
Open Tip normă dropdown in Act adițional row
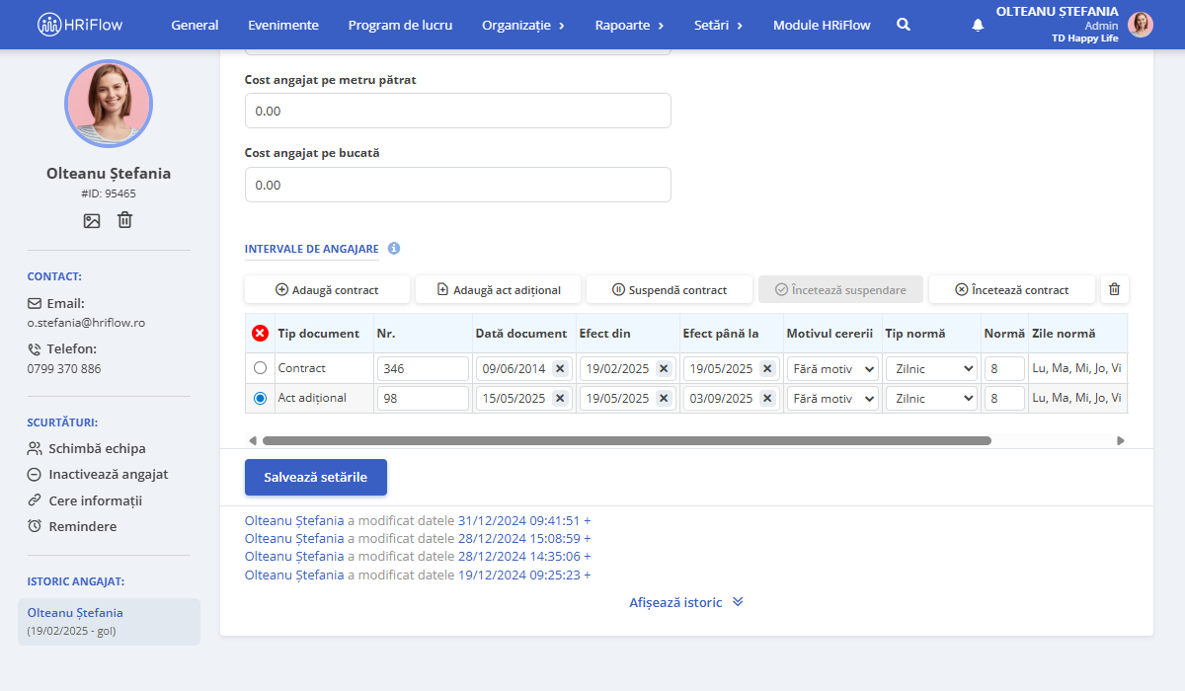point(931,398)
